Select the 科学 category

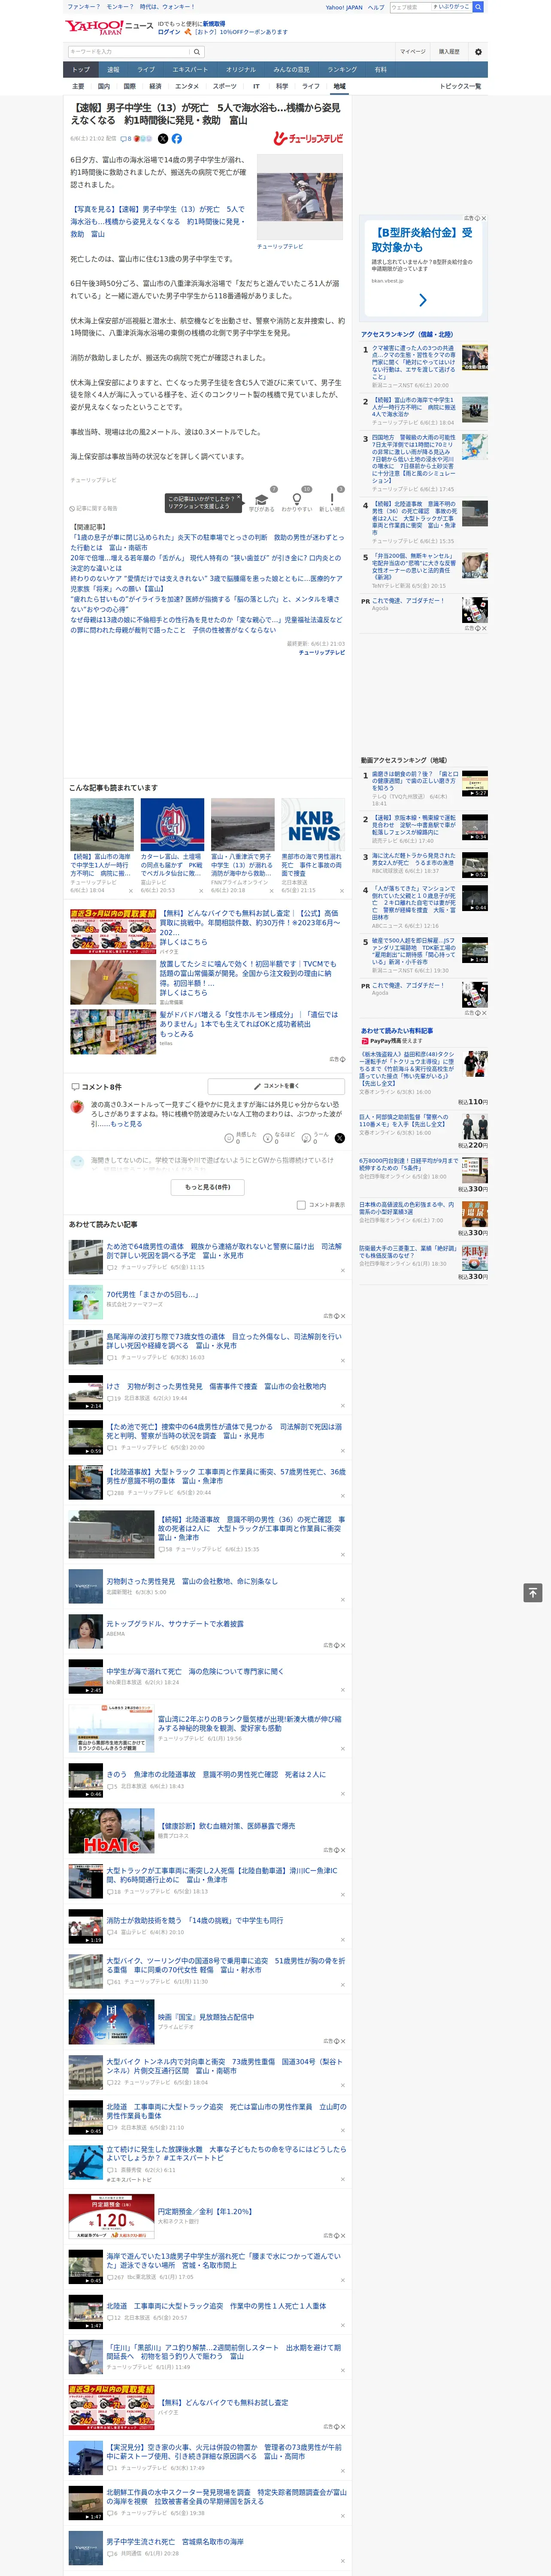point(282,86)
